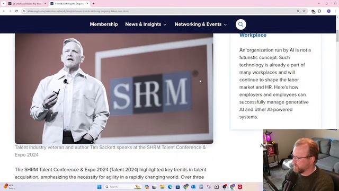The height and width of the screenshot is (191, 339).
Task: Go forward in browser history
Action: (x=10, y=11)
